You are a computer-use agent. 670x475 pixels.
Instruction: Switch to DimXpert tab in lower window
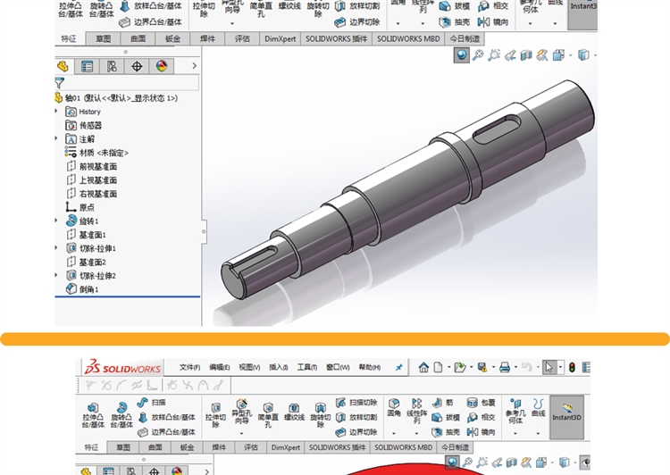pos(286,447)
